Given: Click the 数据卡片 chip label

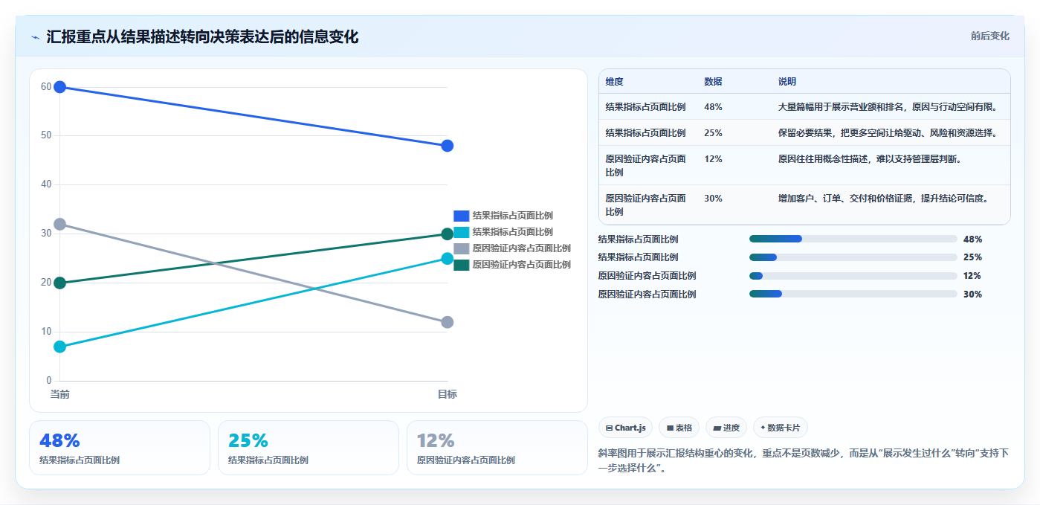Looking at the screenshot, I should coord(784,428).
